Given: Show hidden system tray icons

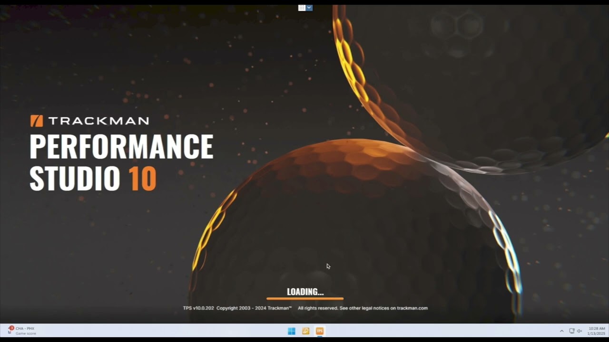Looking at the screenshot, I should (561, 331).
